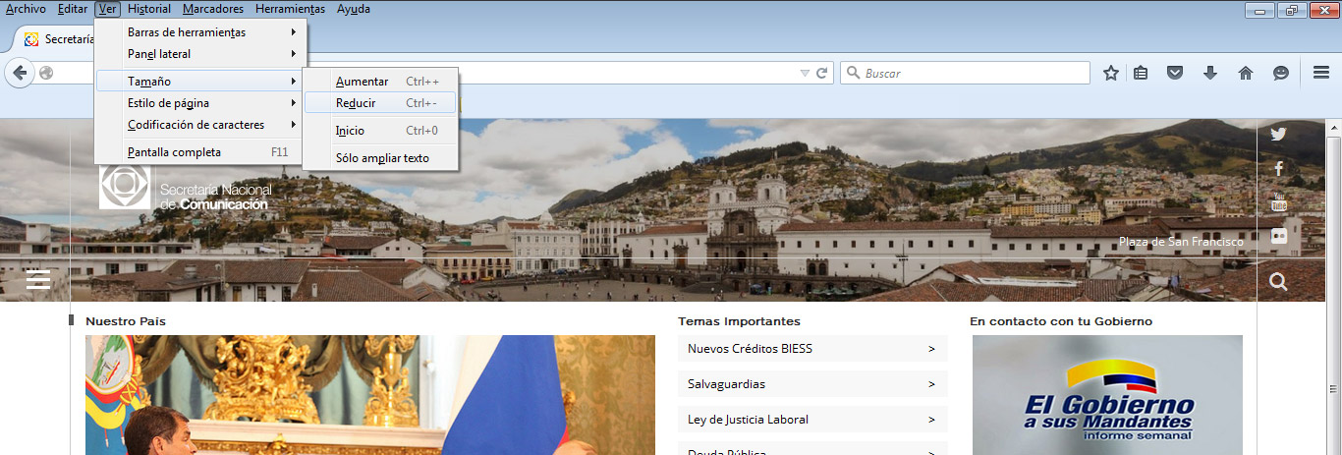The image size is (1342, 455).
Task: Click the Firefox Hello smiley icon
Action: pos(1280,73)
